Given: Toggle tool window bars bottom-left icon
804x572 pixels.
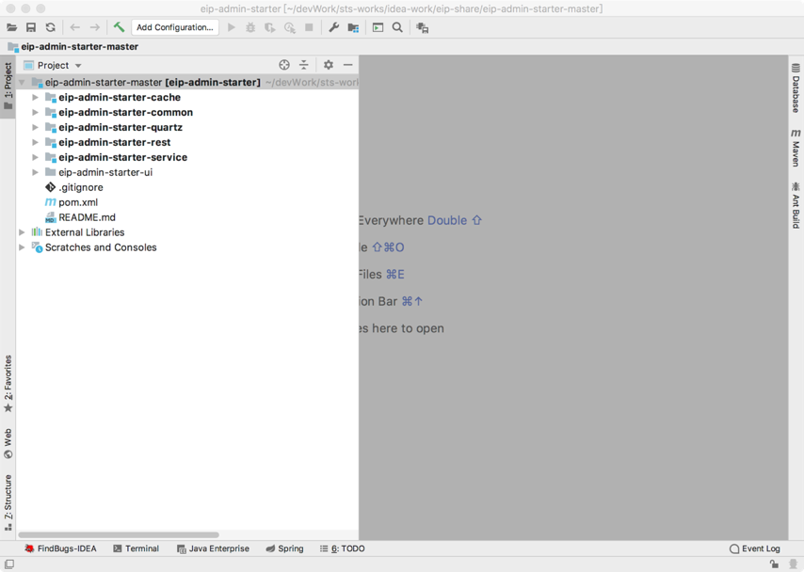Looking at the screenshot, I should 9,564.
